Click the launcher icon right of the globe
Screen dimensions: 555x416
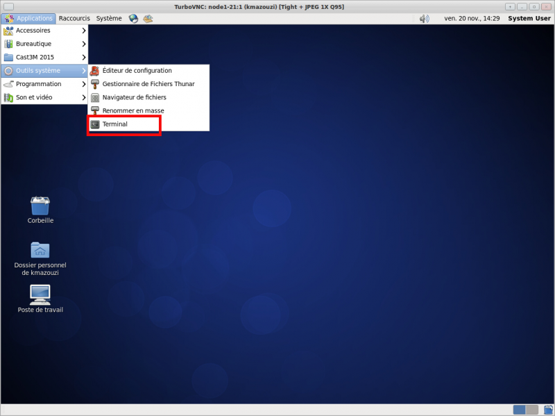coord(148,19)
